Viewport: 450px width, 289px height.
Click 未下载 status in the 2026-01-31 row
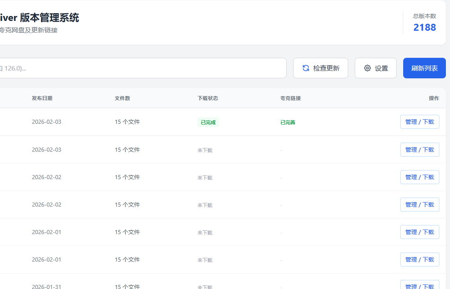coord(205,287)
